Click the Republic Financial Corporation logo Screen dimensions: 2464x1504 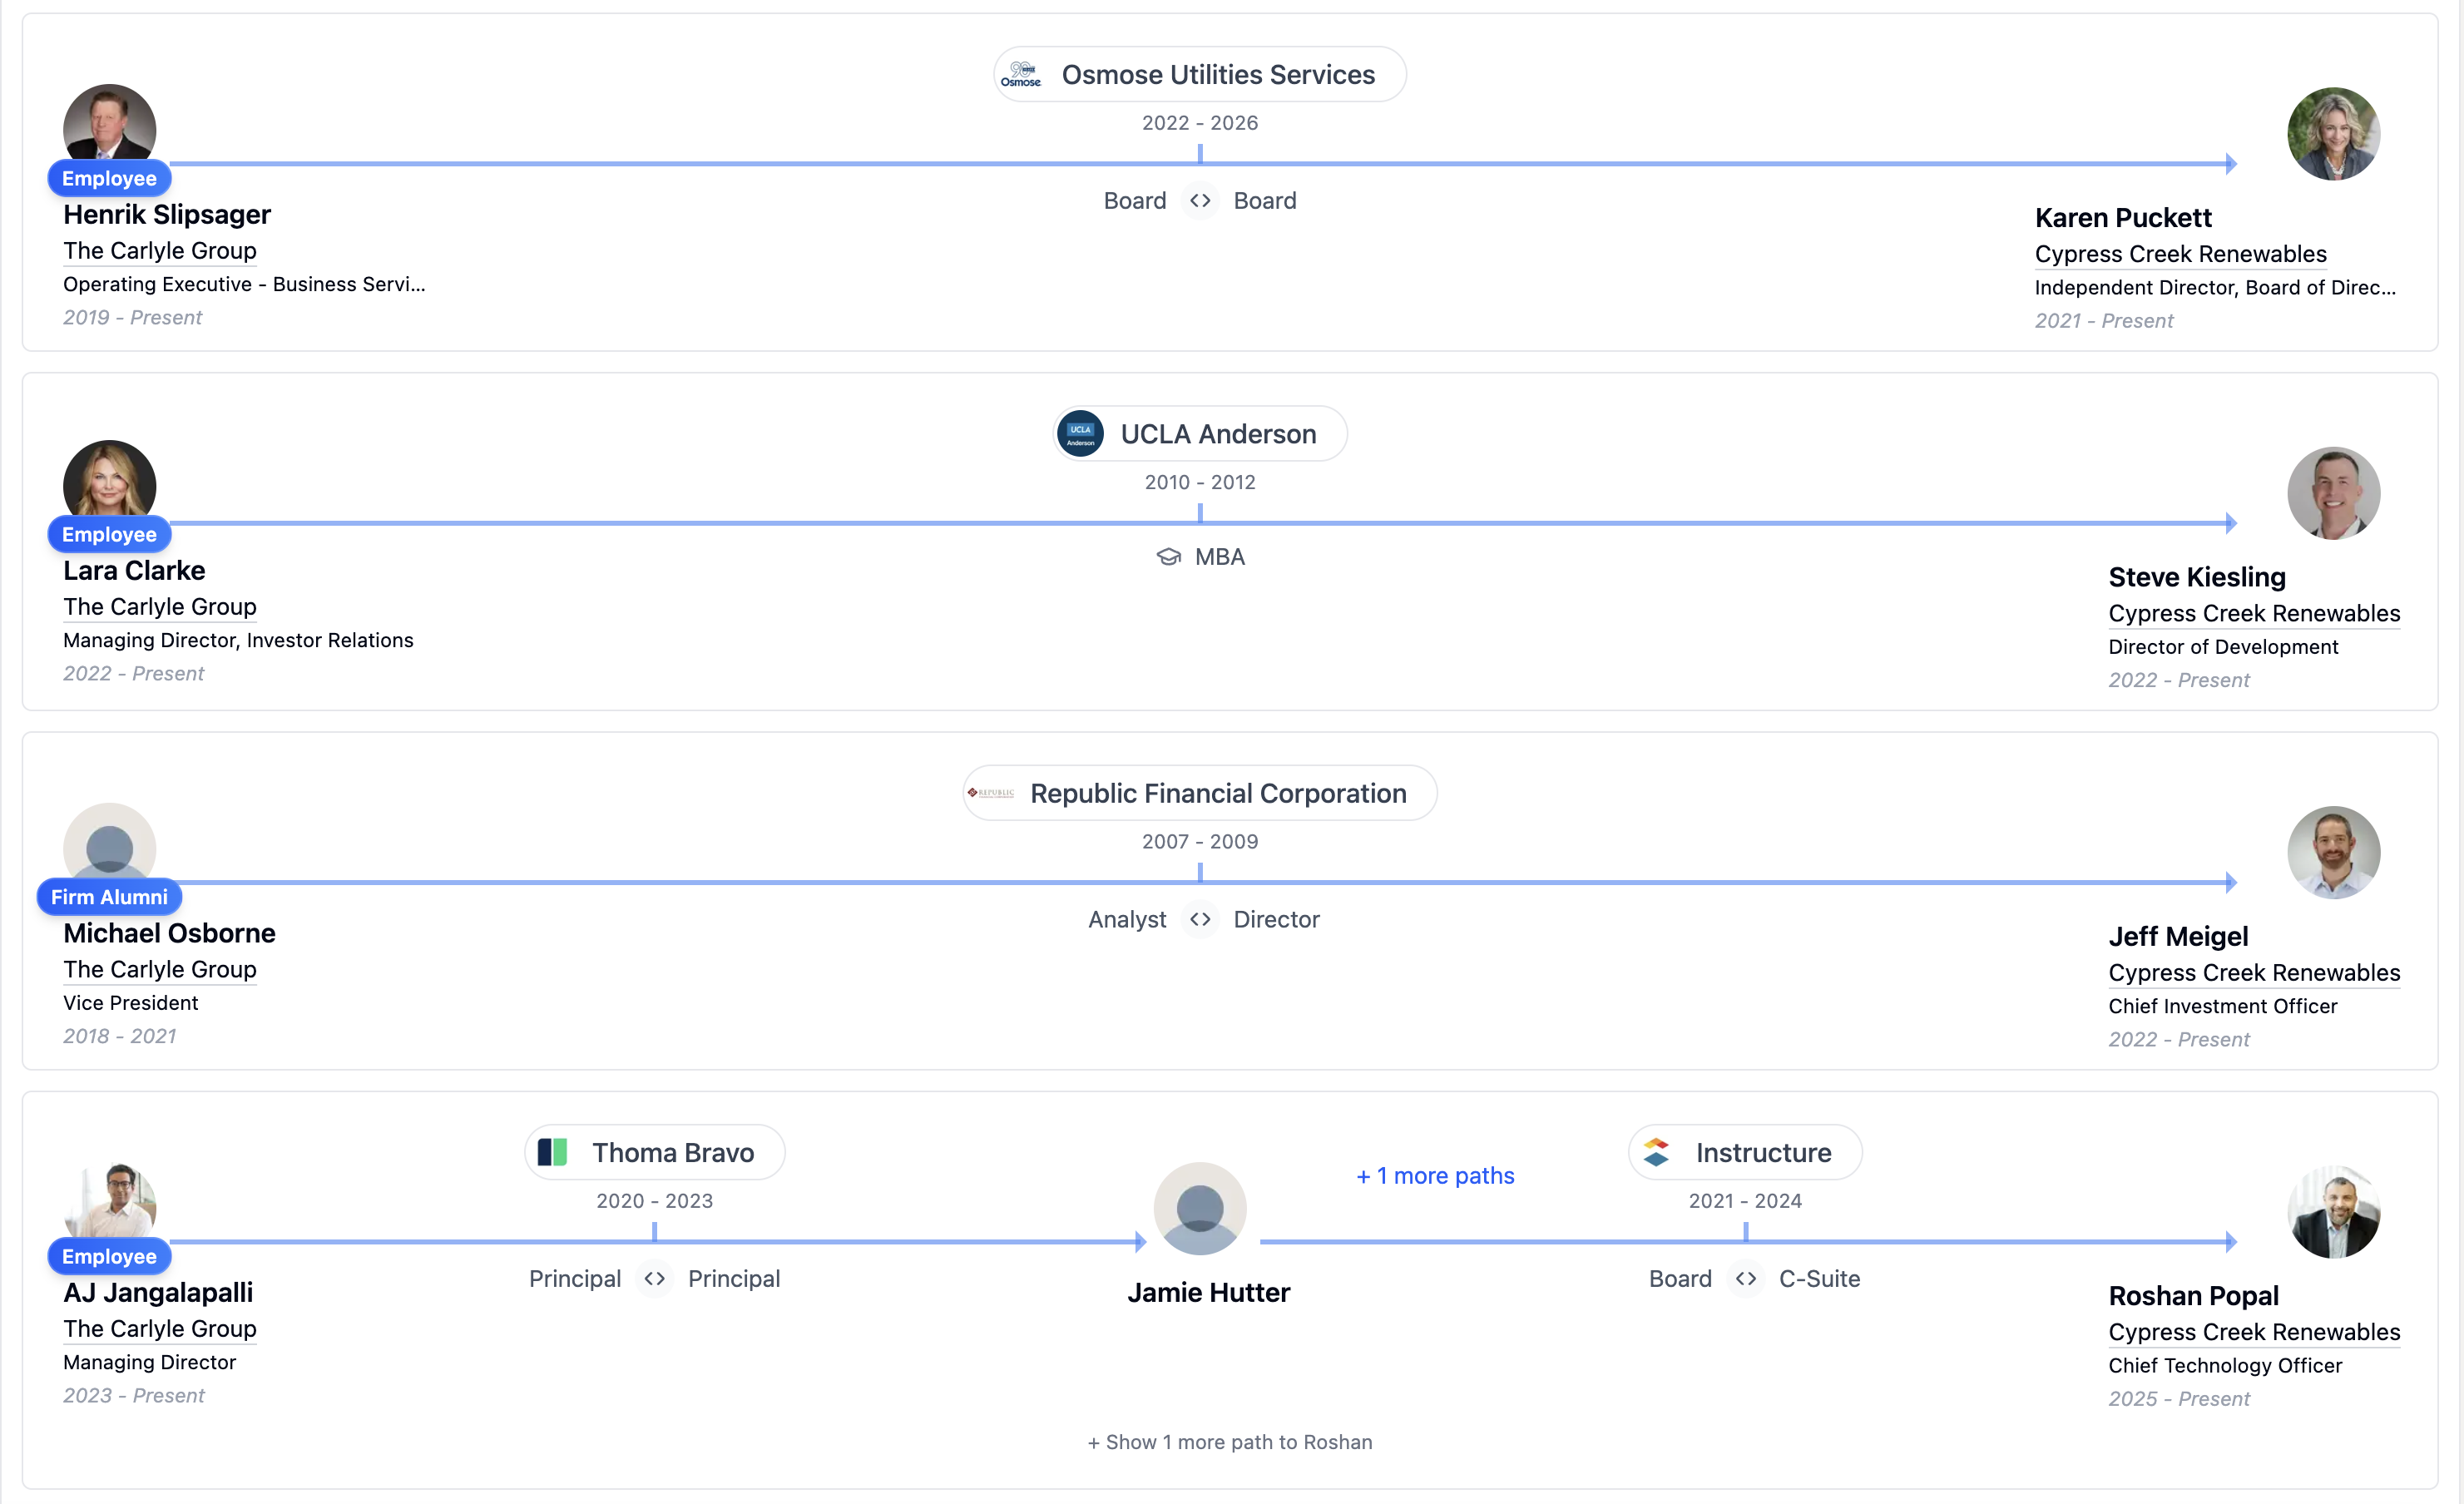991,793
